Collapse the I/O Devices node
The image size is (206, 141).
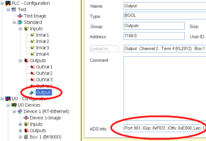tap(8, 105)
